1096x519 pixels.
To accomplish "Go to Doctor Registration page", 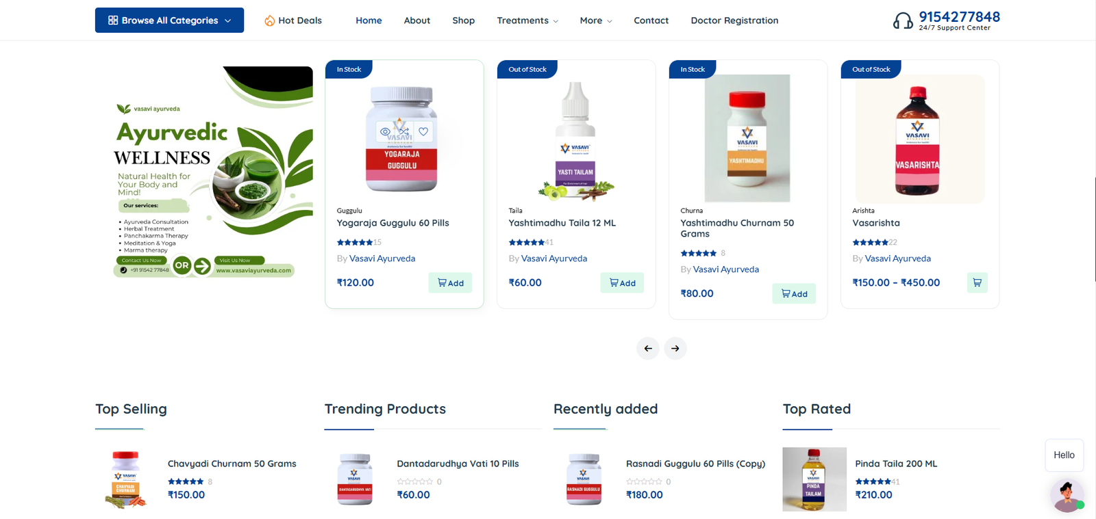I will point(734,21).
